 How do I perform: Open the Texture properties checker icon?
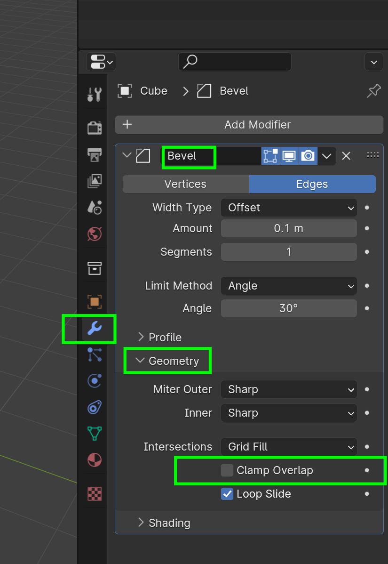pos(94,493)
